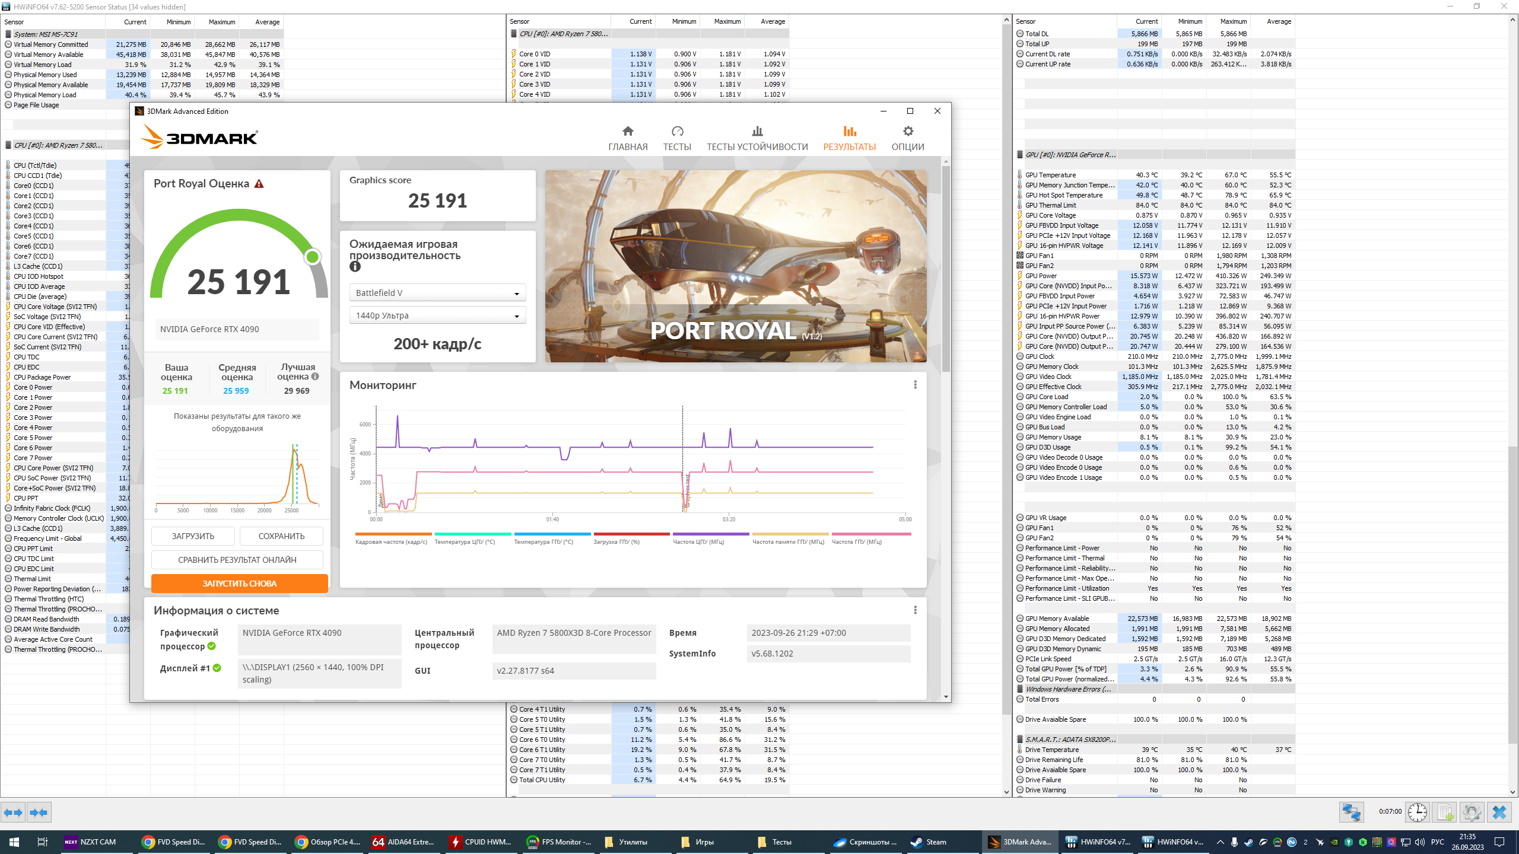Click СРАВНИТЬ РЕЗУЛЬТАТ ОНЛАЙН button

(x=237, y=560)
